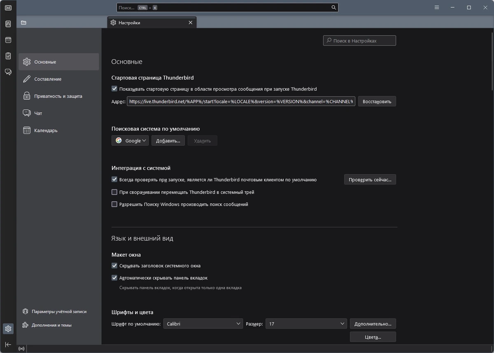Click the Добавить... search engine button
Viewport: 494px width, 353px height.
pyautogui.click(x=168, y=141)
